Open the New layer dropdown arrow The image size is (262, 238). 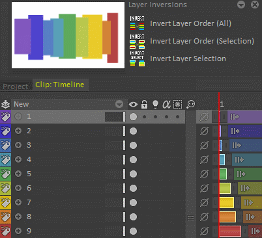pyautogui.click(x=119, y=104)
